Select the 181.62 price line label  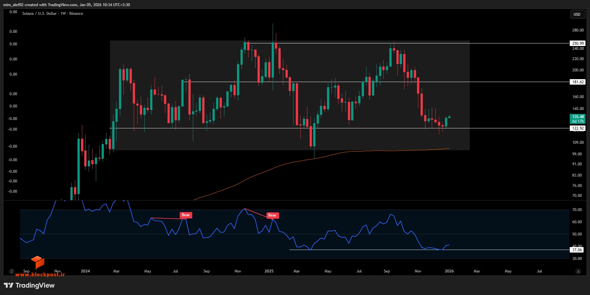pos(578,82)
